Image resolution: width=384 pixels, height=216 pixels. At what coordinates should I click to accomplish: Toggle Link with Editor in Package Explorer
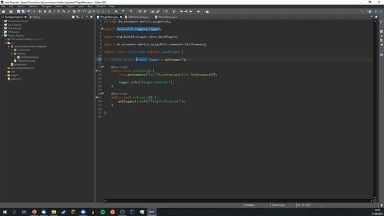pos(77,17)
